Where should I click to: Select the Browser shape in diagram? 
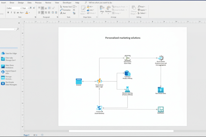79,81
